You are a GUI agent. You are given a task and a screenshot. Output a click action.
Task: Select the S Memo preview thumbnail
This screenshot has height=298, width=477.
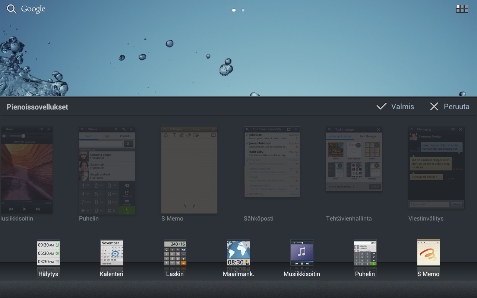click(189, 170)
